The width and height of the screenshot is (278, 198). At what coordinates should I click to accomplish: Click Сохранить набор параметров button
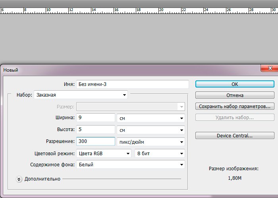(x=234, y=107)
